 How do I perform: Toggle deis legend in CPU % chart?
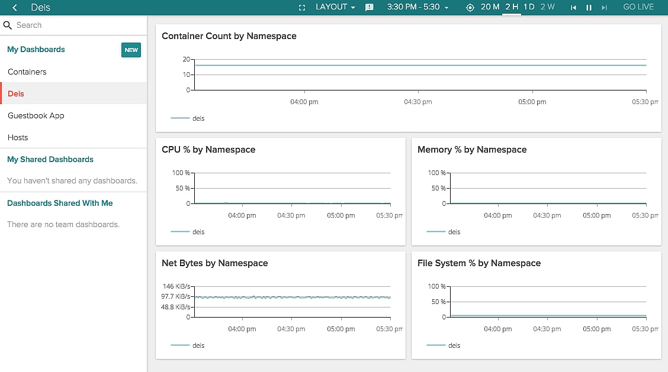coord(188,232)
